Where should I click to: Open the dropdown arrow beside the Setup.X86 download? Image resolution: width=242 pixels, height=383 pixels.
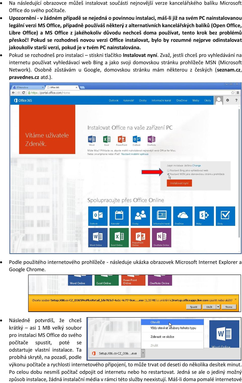tap(143, 353)
